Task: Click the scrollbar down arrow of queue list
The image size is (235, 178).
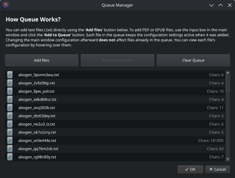Action: click(228, 159)
